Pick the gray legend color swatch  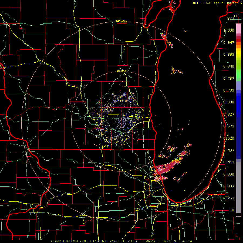coord(238,188)
